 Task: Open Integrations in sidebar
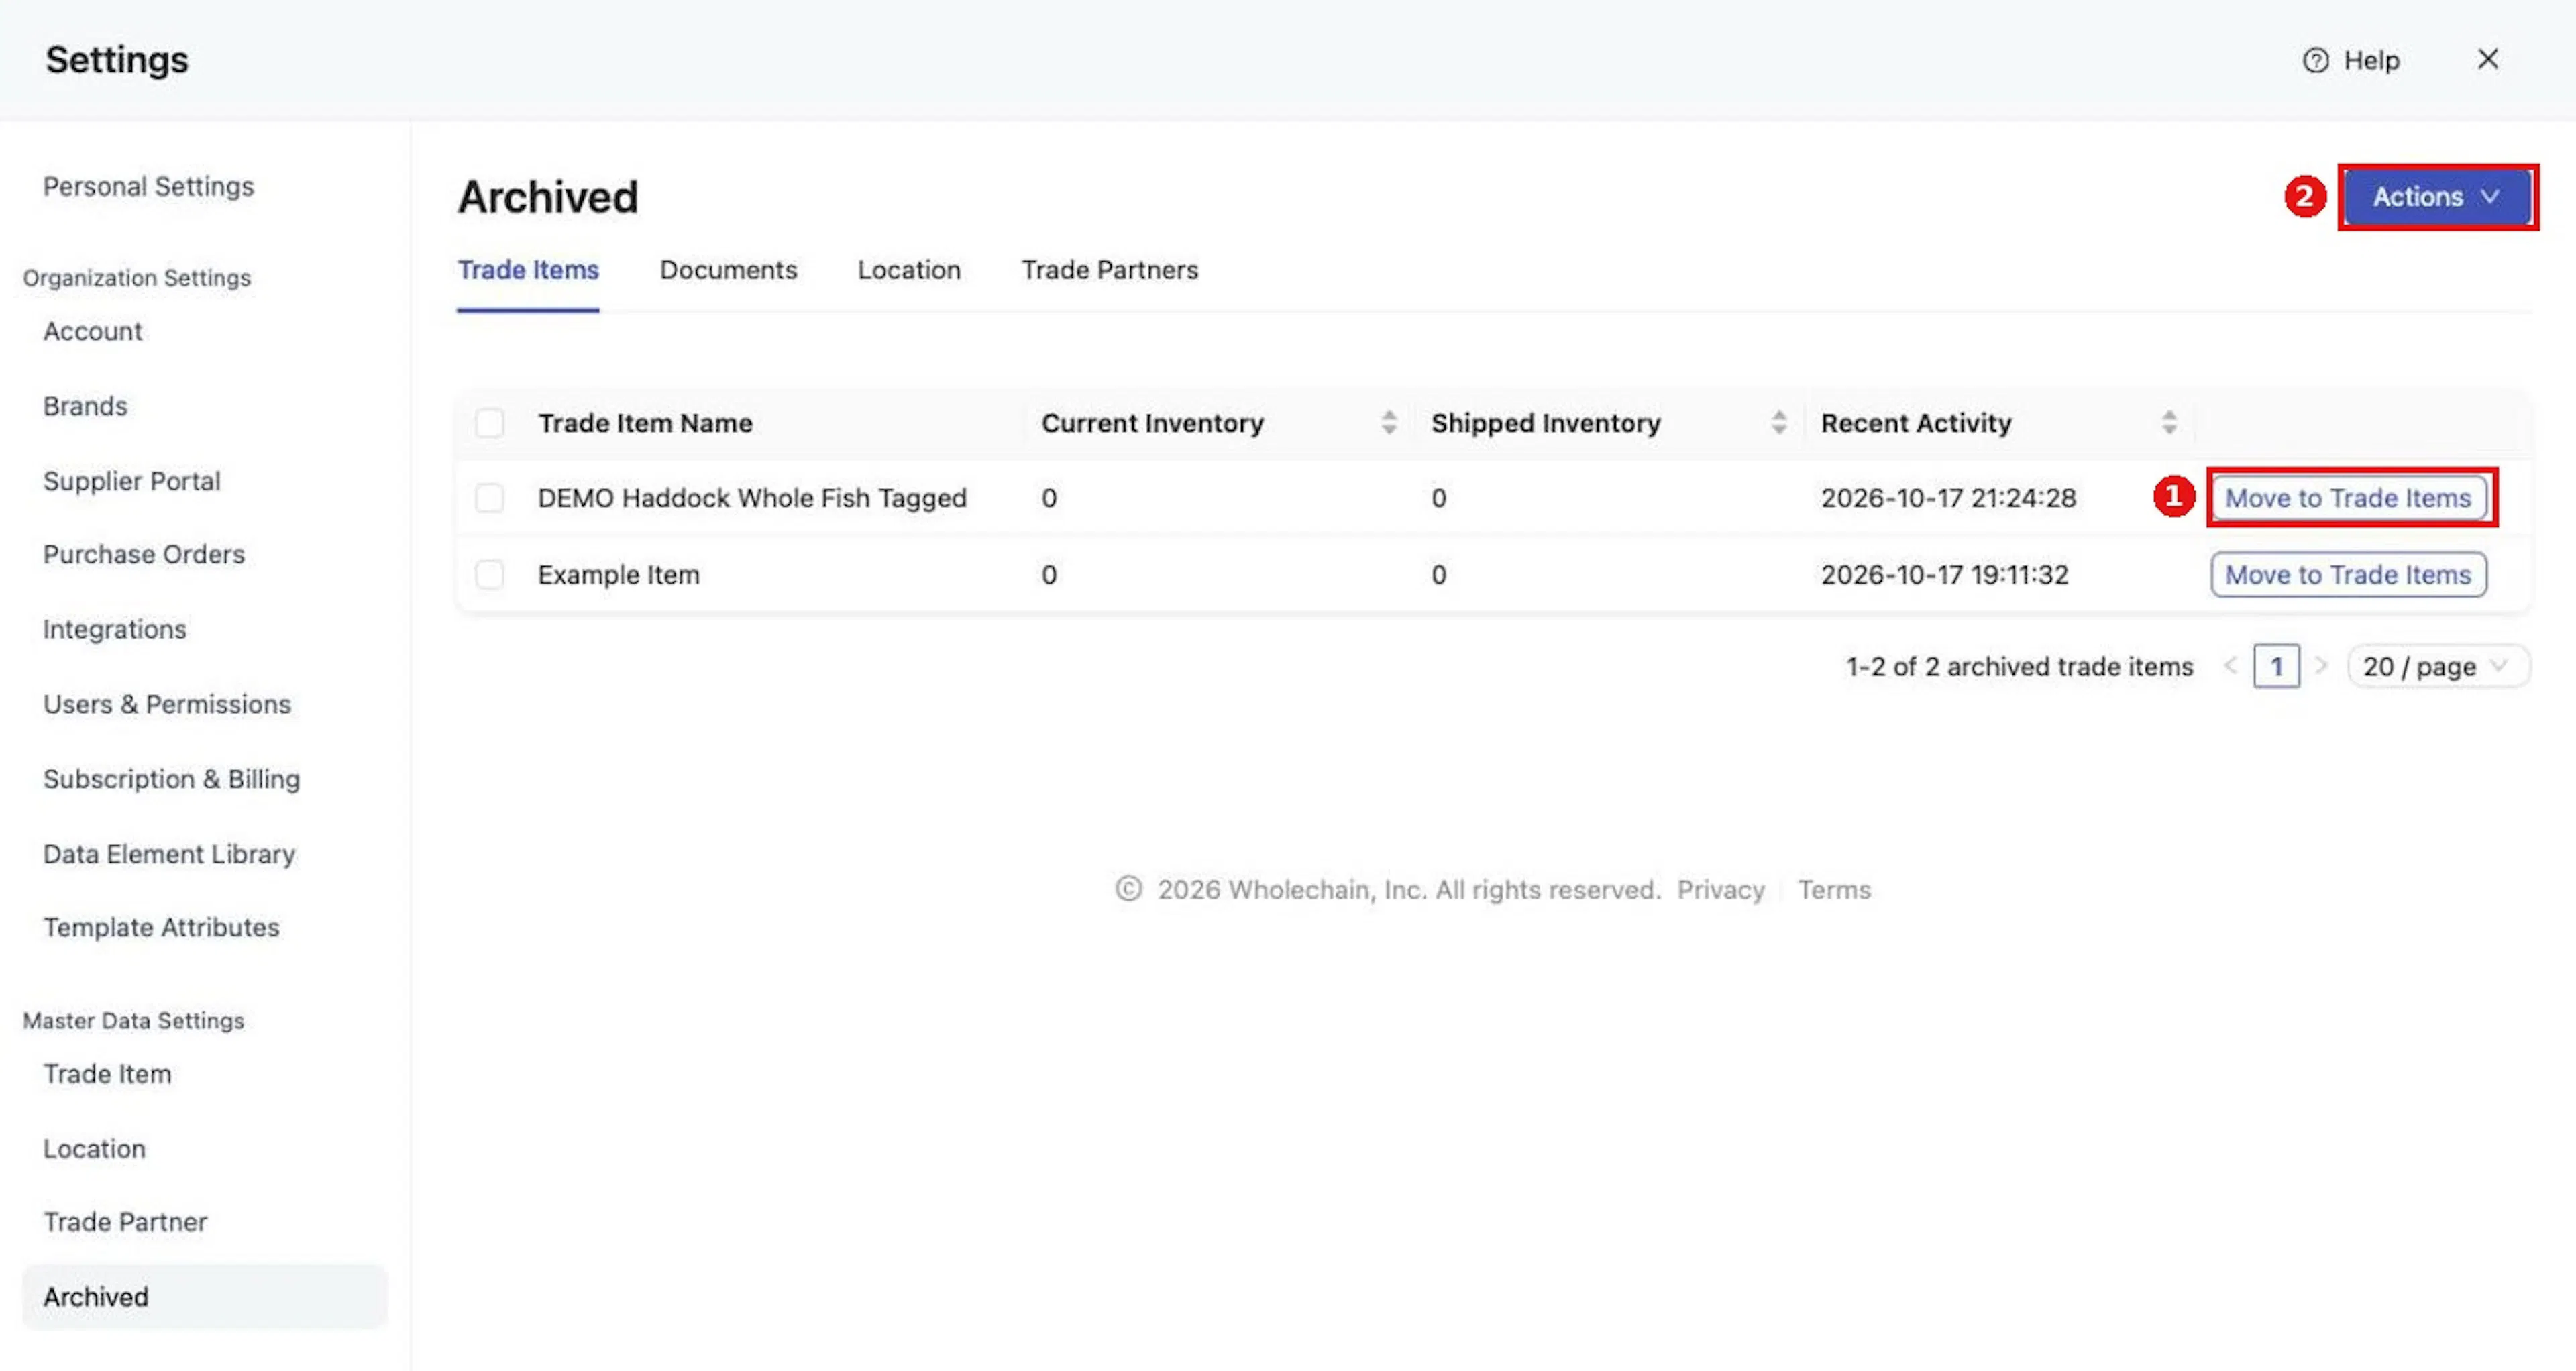click(114, 630)
